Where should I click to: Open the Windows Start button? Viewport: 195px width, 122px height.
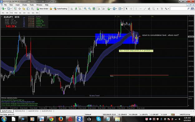click(x=4, y=119)
